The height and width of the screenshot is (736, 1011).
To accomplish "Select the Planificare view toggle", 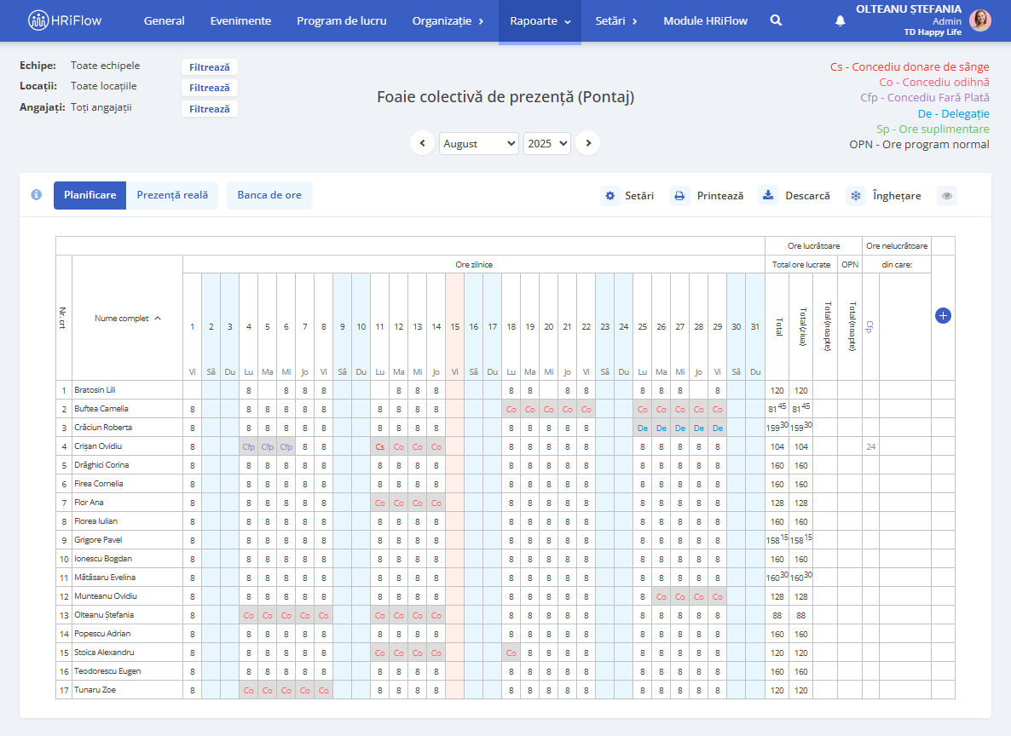I will (x=90, y=195).
